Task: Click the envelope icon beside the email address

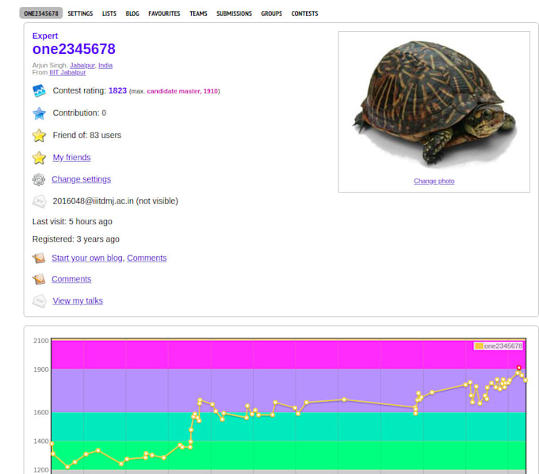Action: tap(39, 201)
